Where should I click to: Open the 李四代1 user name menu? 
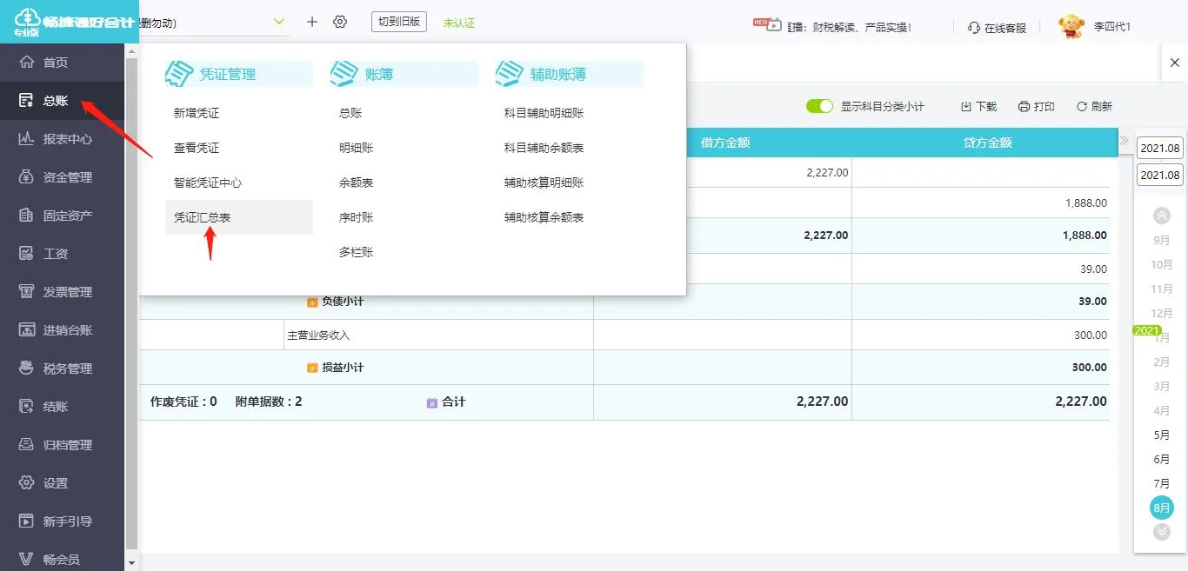point(1112,27)
